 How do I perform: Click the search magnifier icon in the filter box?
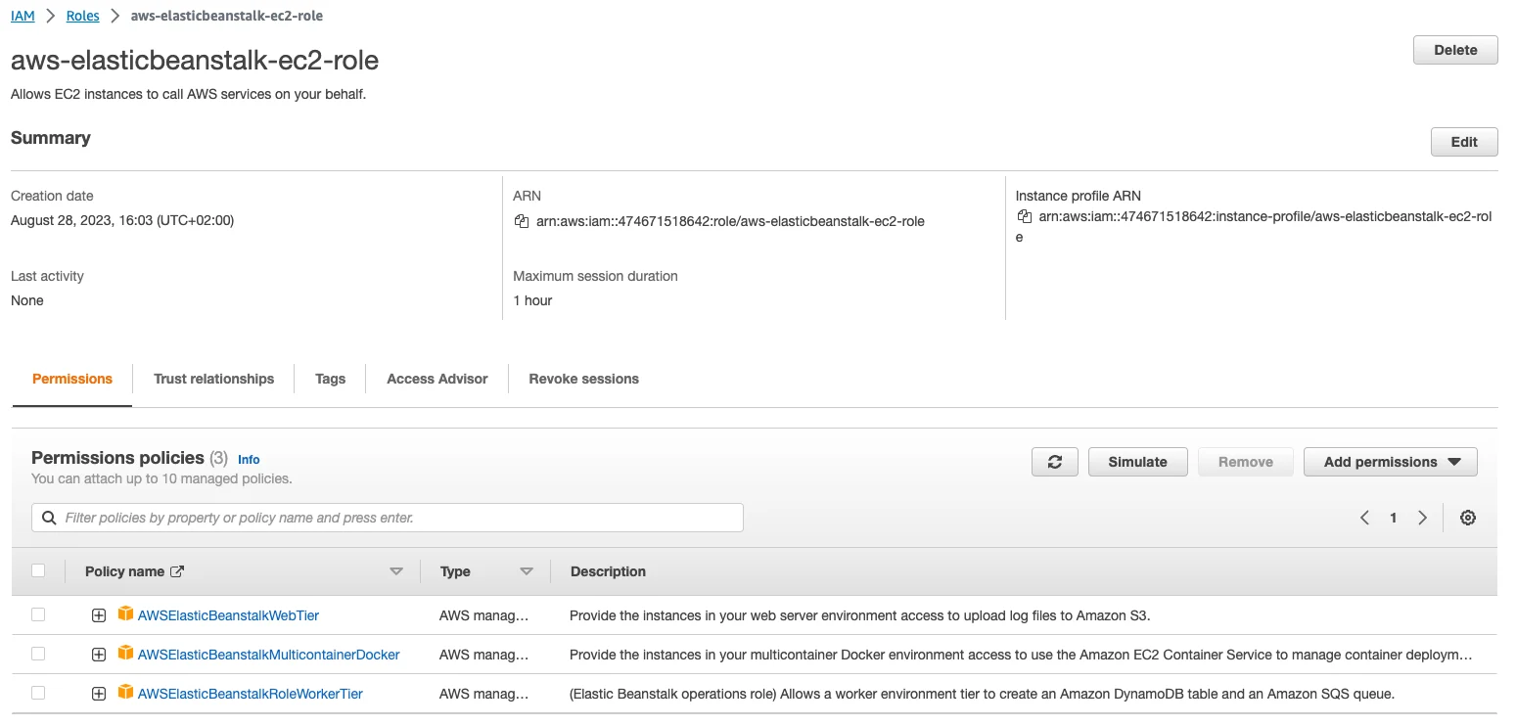click(49, 518)
